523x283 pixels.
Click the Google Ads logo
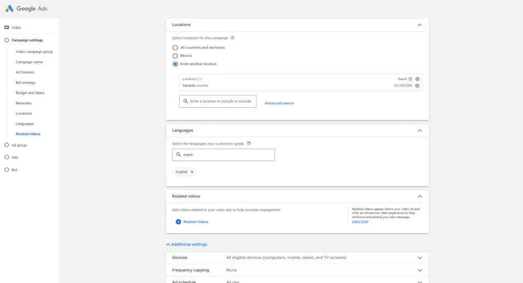coord(27,9)
